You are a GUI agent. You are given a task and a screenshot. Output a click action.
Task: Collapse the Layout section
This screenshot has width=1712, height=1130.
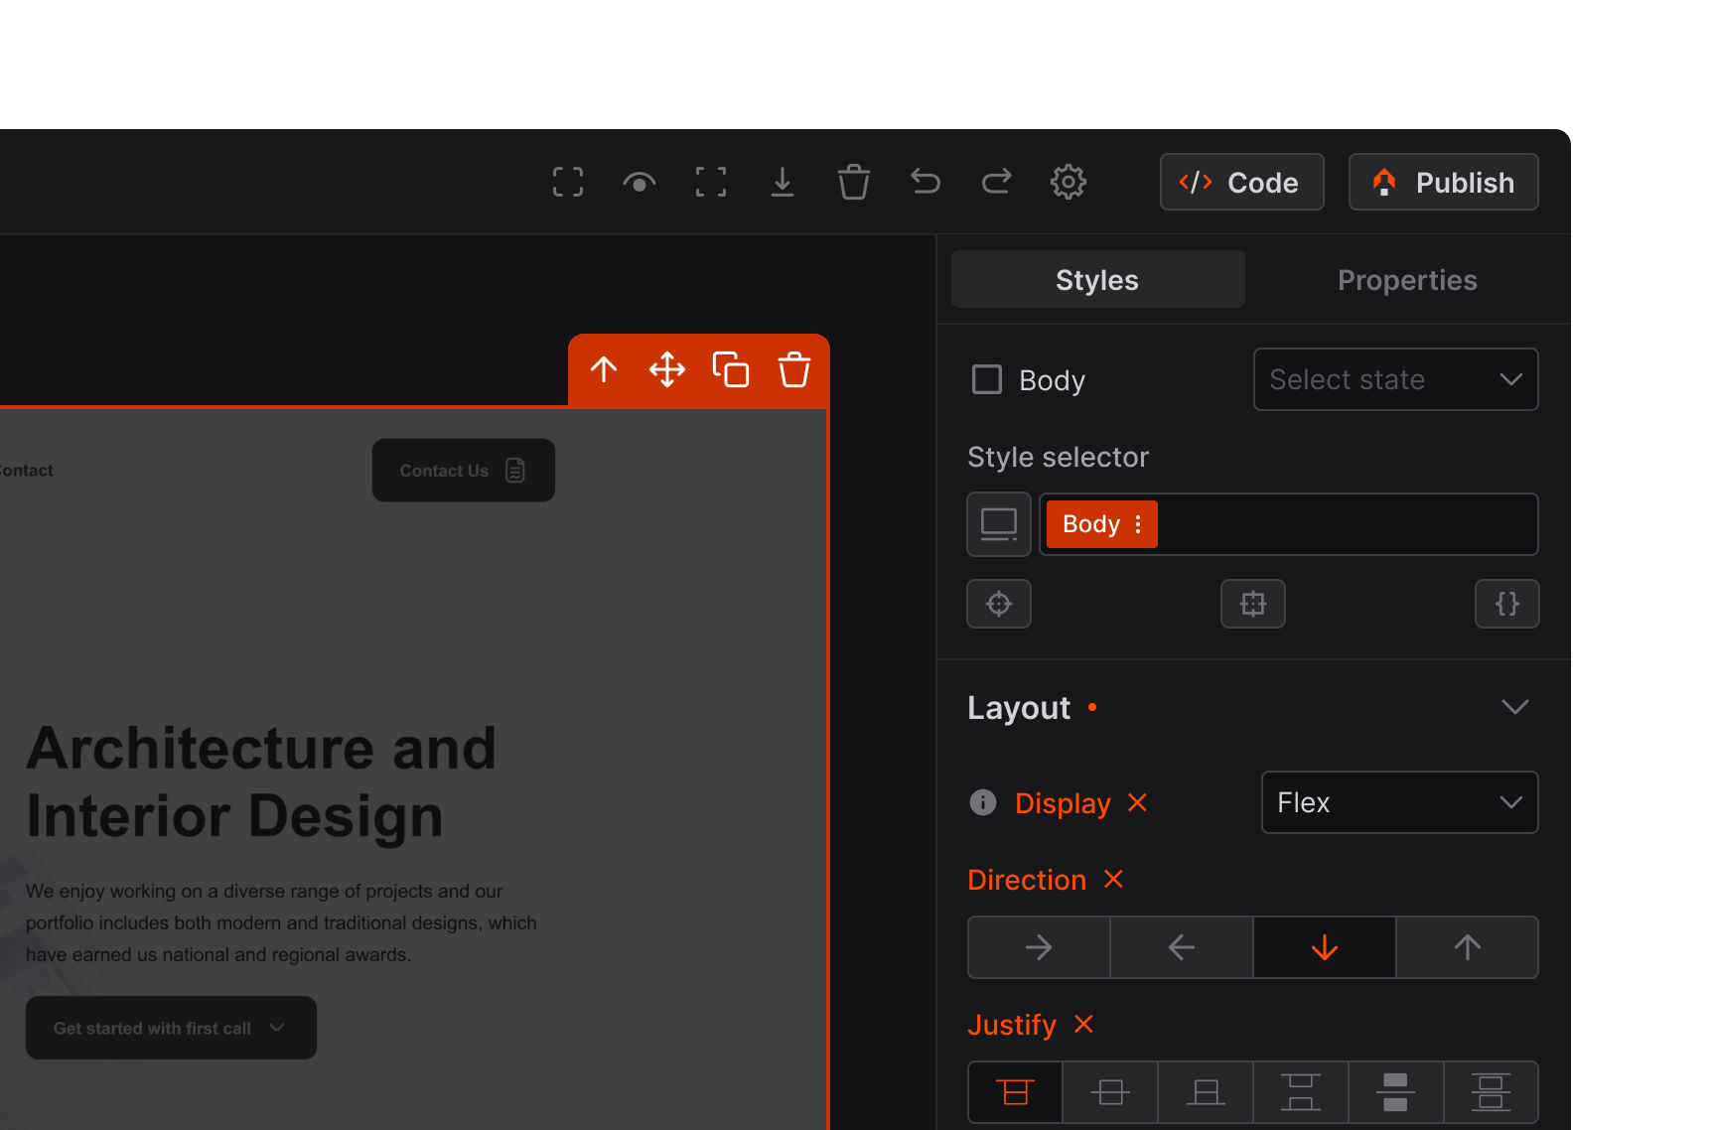pos(1515,707)
